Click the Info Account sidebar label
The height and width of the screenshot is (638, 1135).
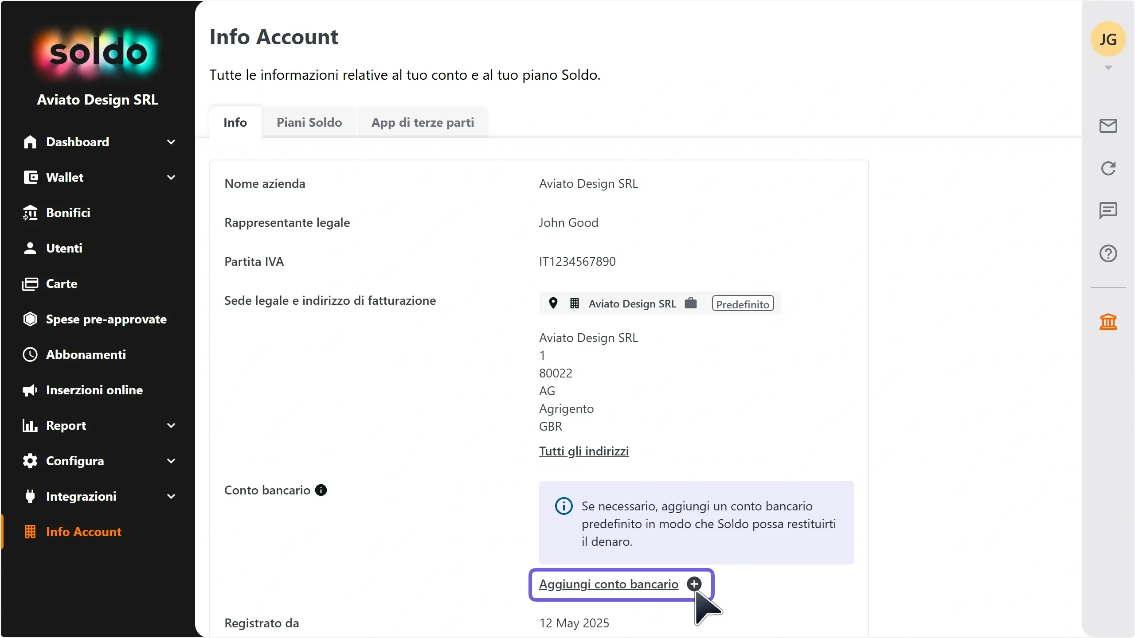point(84,532)
